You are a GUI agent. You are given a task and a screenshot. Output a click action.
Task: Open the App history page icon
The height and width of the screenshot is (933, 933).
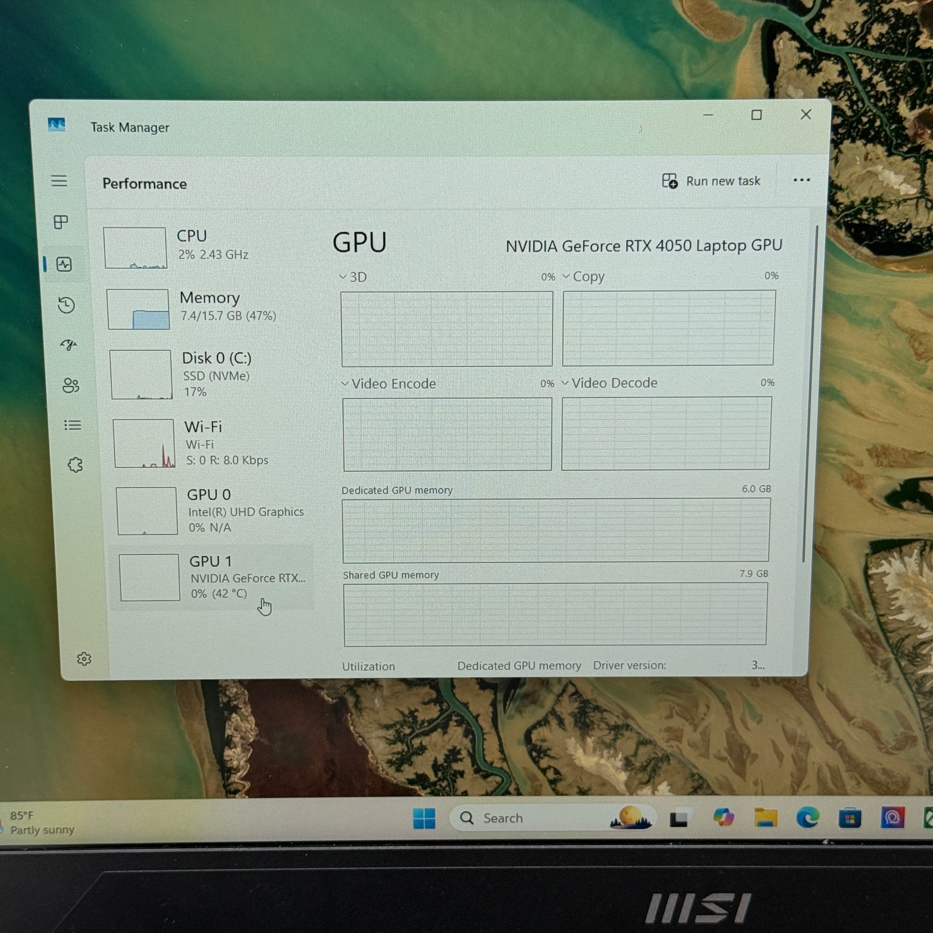(66, 305)
